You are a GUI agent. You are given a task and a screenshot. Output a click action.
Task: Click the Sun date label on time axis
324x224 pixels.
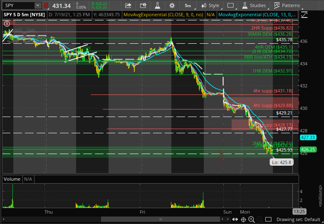pos(227,212)
